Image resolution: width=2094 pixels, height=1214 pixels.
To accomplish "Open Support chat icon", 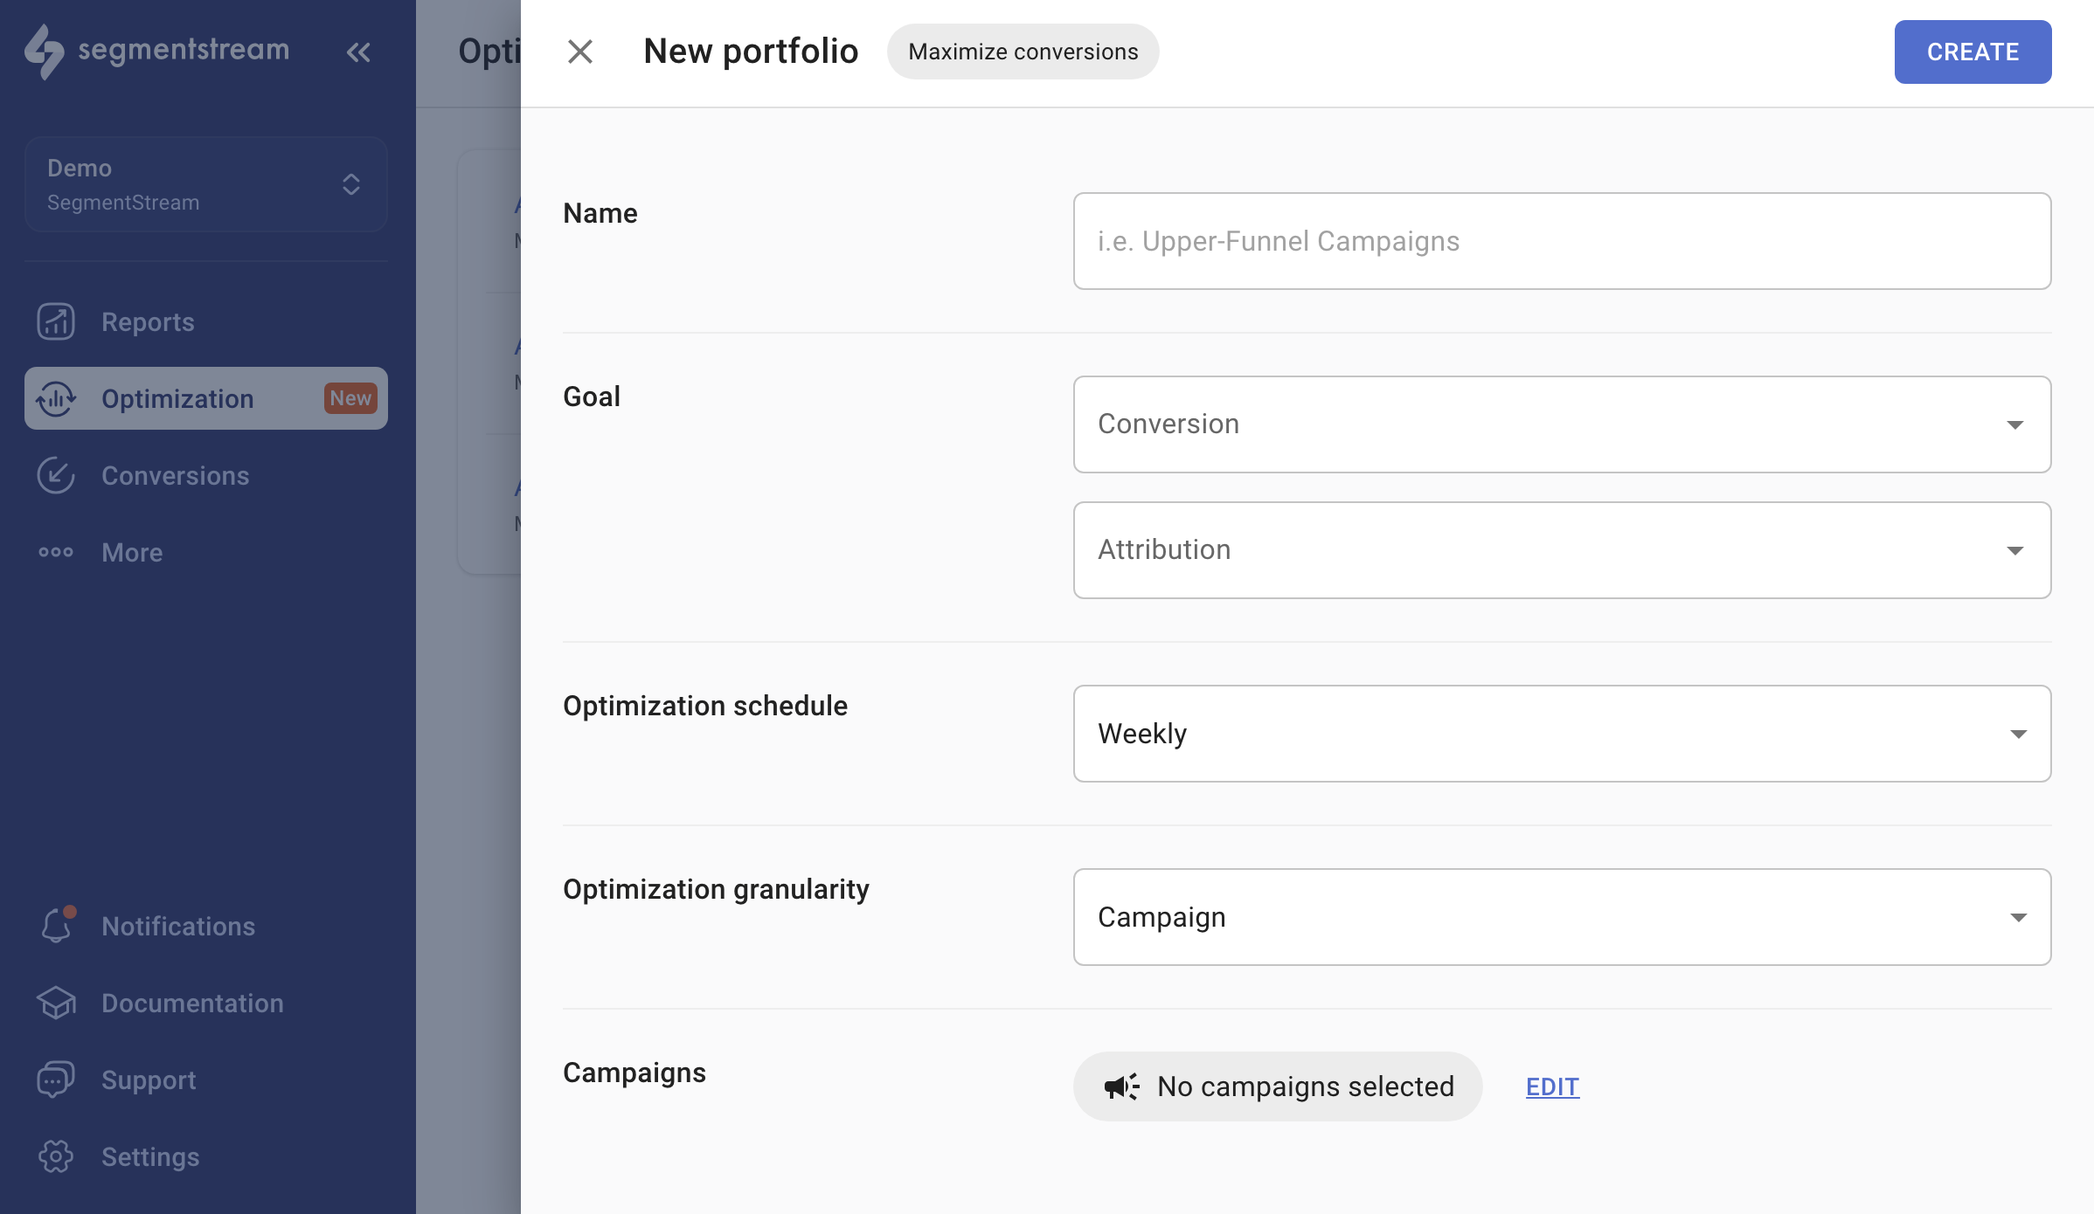I will tap(54, 1079).
